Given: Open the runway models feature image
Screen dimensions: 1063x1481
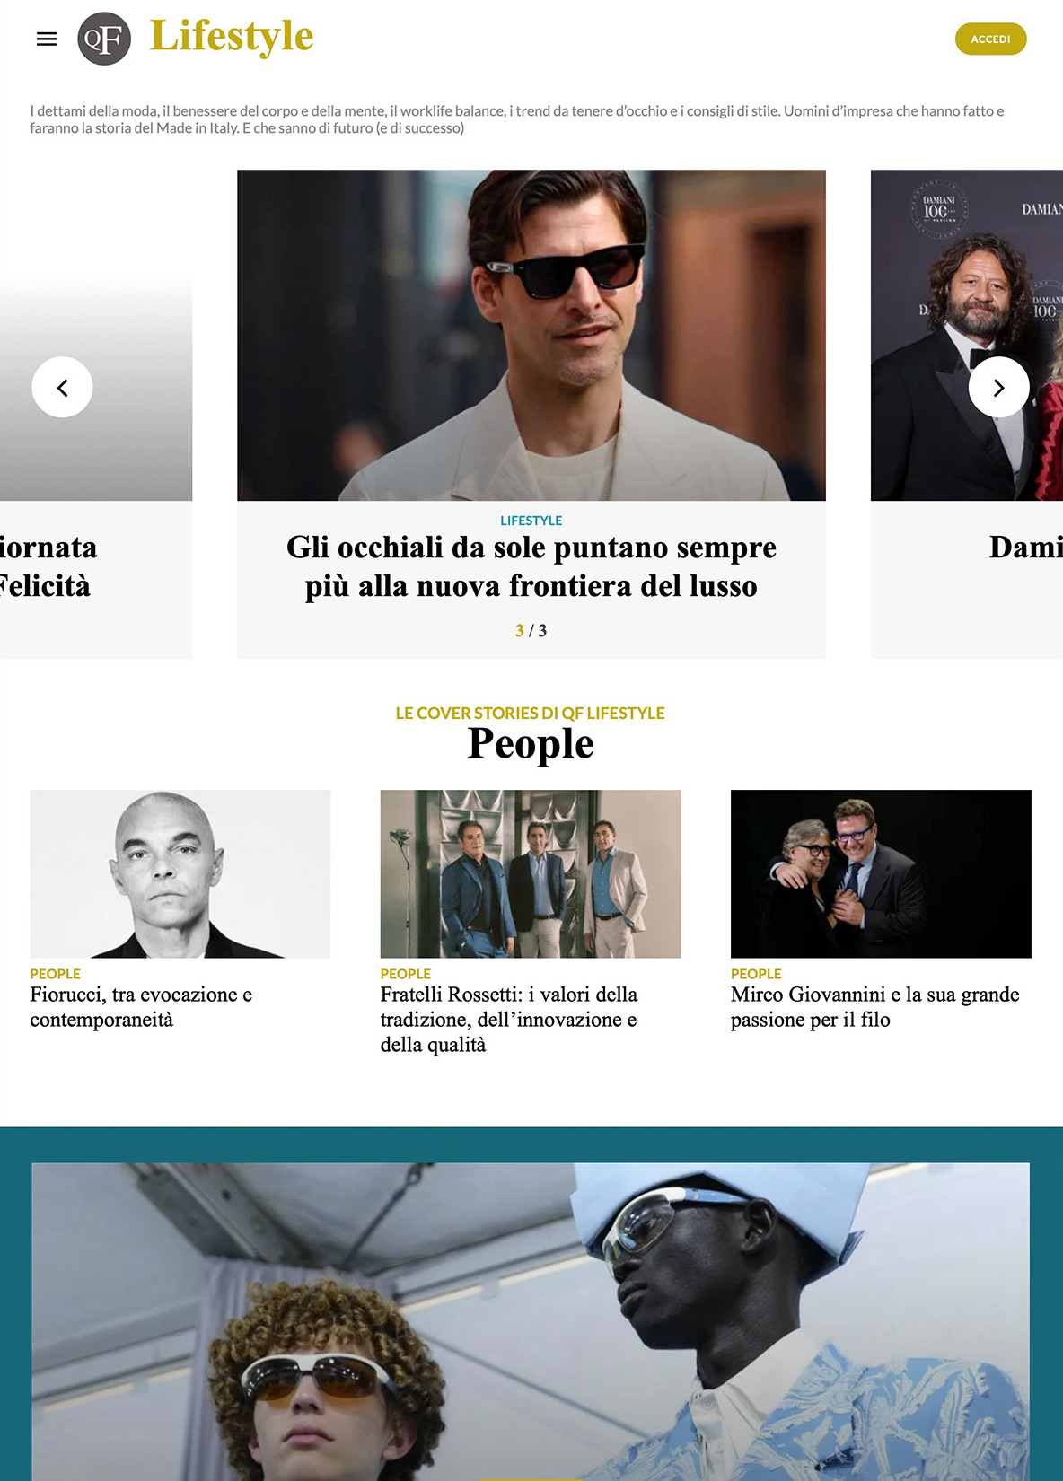Looking at the screenshot, I should coord(531,1321).
